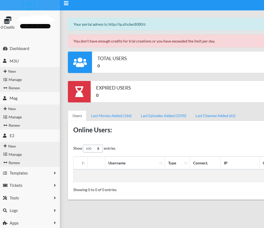The width and height of the screenshot is (264, 228).
Task: Click the Expired Users hourglass icon
Action: click(x=79, y=92)
